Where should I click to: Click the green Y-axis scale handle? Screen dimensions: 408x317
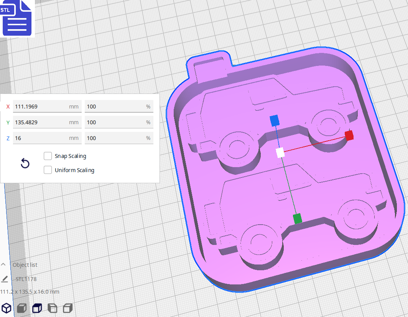[297, 218]
